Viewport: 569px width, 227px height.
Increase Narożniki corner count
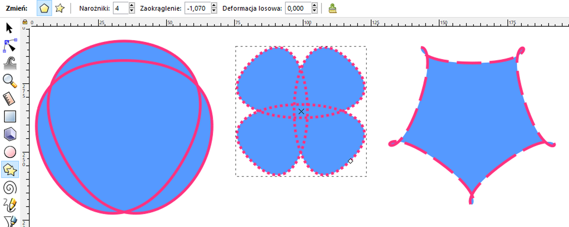(132, 5)
